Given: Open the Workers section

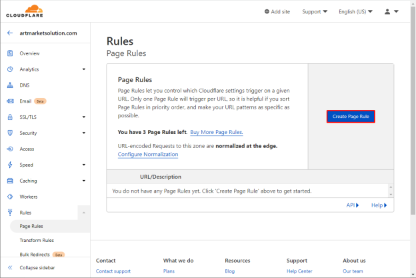Looking at the screenshot, I should (29, 197).
